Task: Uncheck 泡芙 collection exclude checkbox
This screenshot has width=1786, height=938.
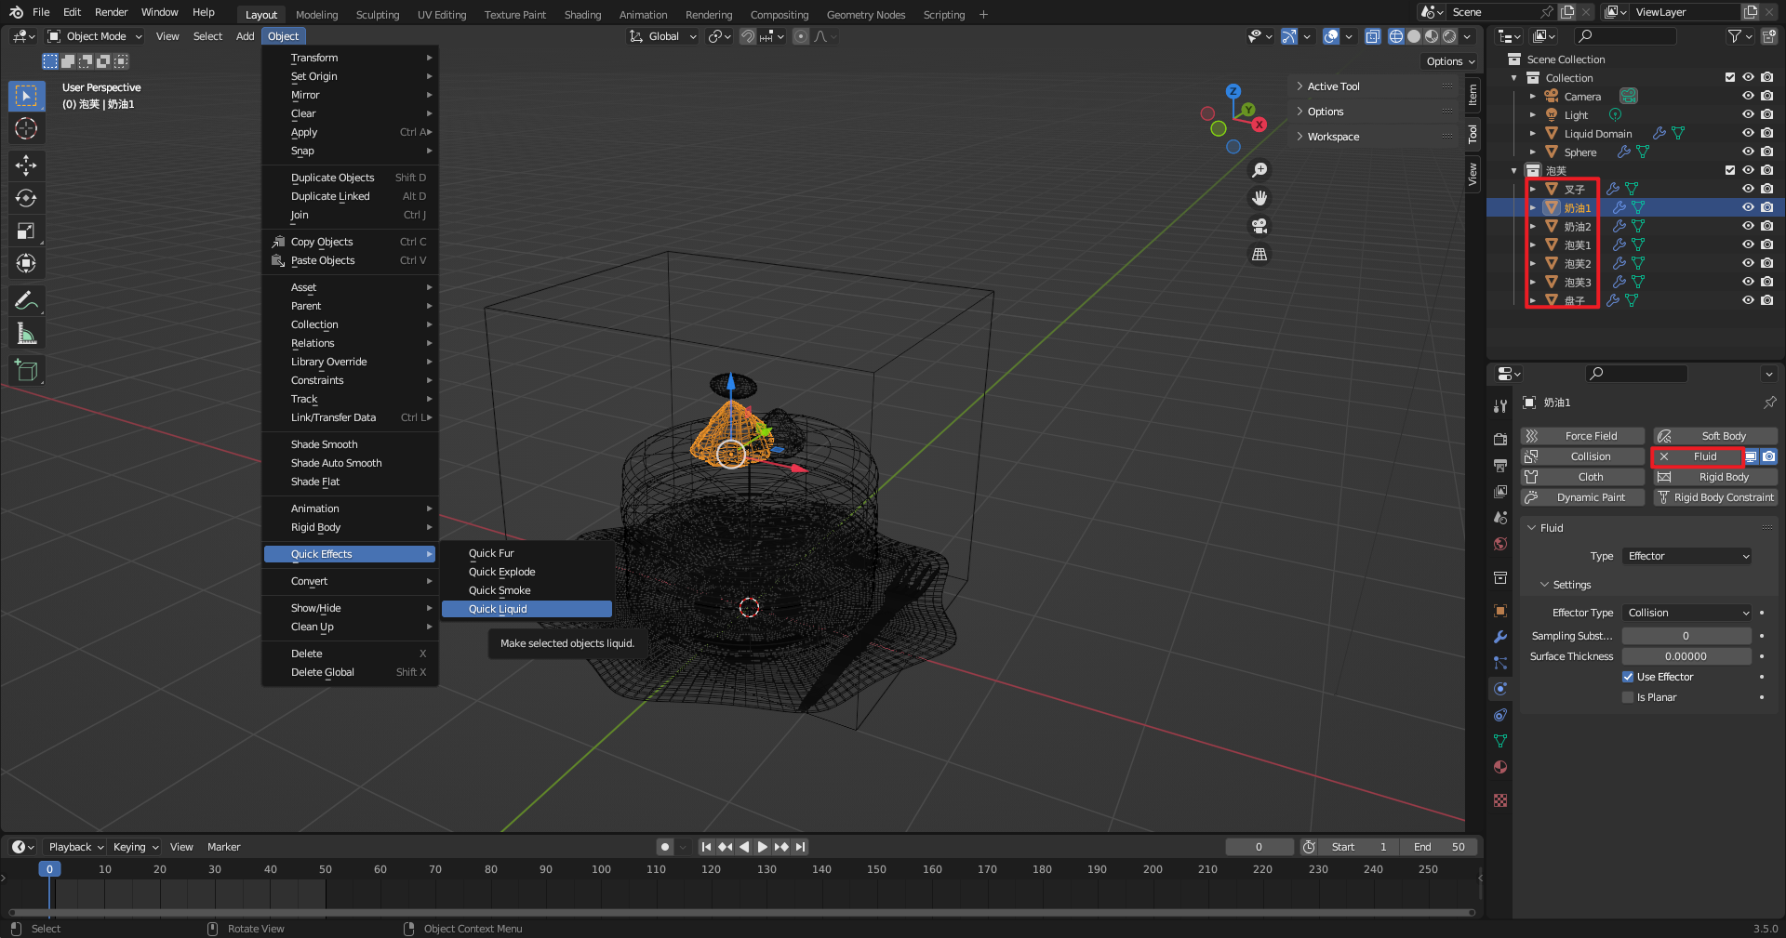Action: click(1730, 170)
